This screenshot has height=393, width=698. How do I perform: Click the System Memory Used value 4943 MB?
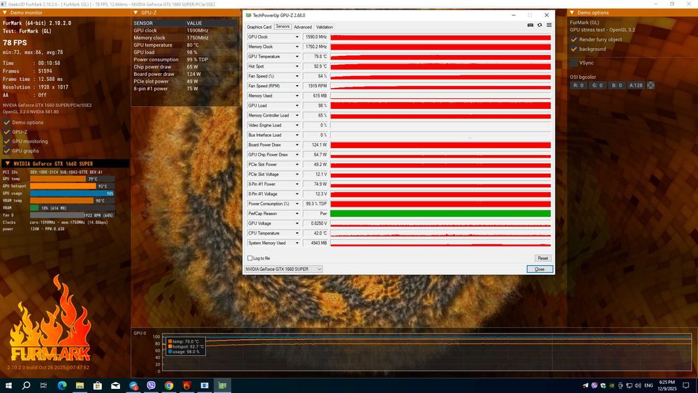pyautogui.click(x=315, y=243)
